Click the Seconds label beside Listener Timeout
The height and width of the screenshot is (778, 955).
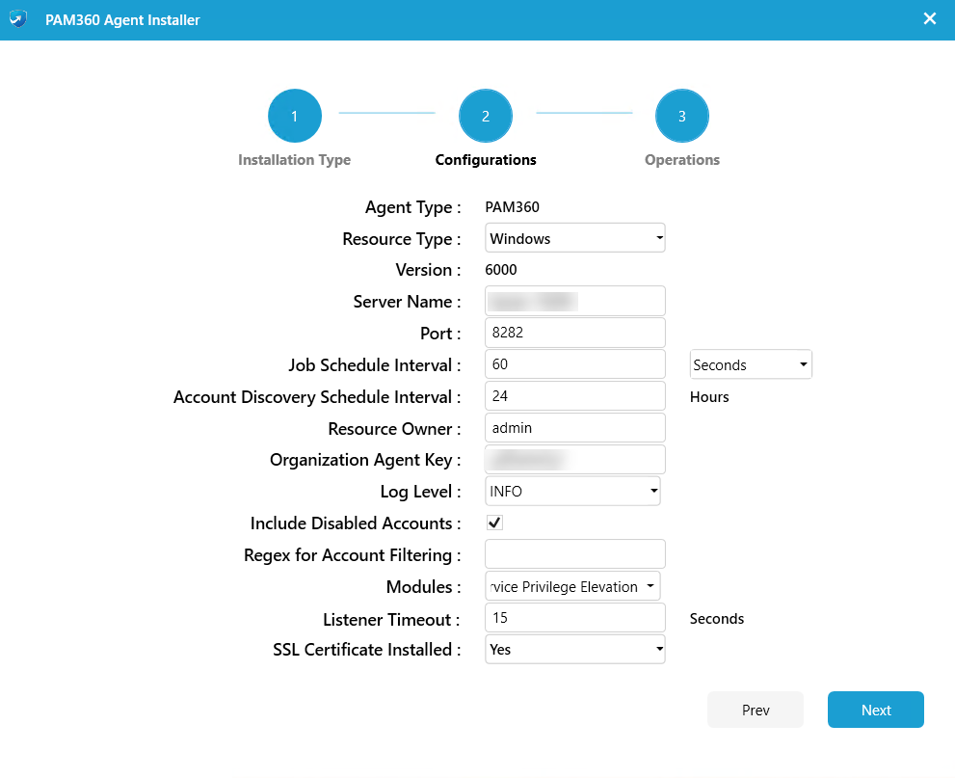[x=717, y=619]
